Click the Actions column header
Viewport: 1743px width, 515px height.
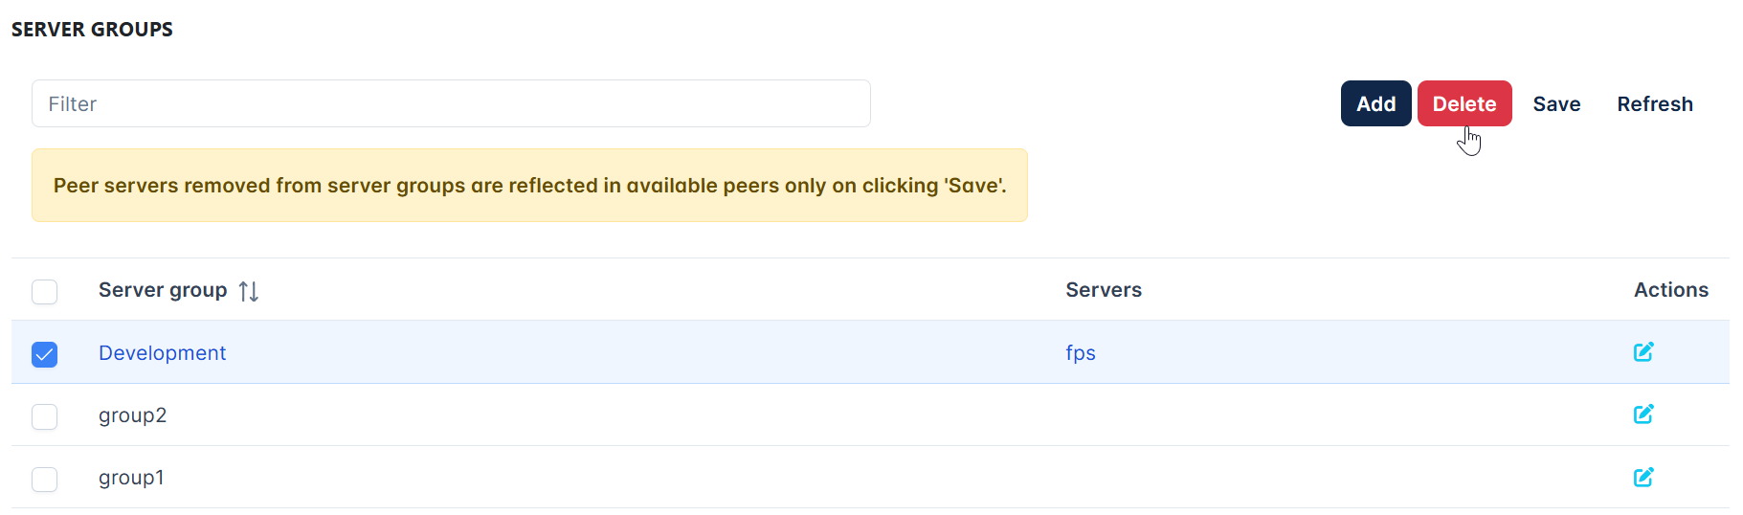1670,290
